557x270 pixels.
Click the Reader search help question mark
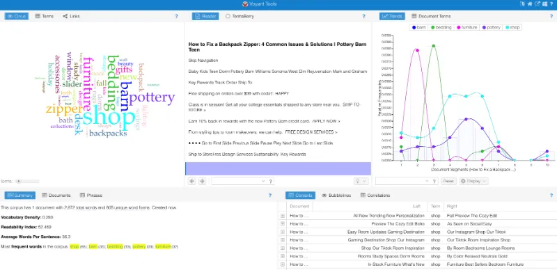[x=271, y=181]
